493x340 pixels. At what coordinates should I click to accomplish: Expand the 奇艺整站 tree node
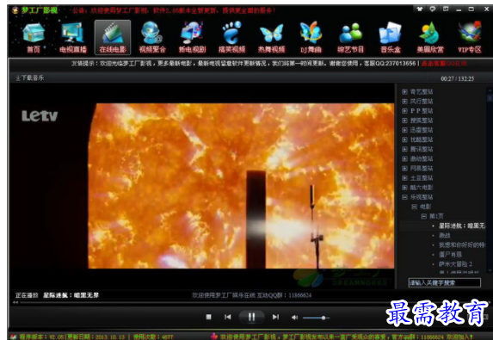click(x=404, y=92)
